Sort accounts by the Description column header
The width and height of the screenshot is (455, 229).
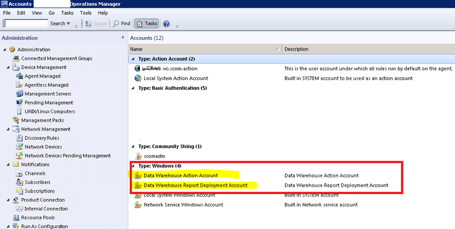point(368,49)
